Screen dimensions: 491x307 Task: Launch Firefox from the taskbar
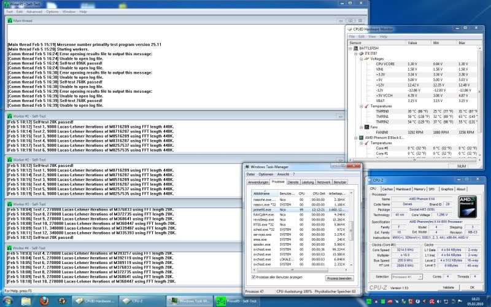point(44,301)
